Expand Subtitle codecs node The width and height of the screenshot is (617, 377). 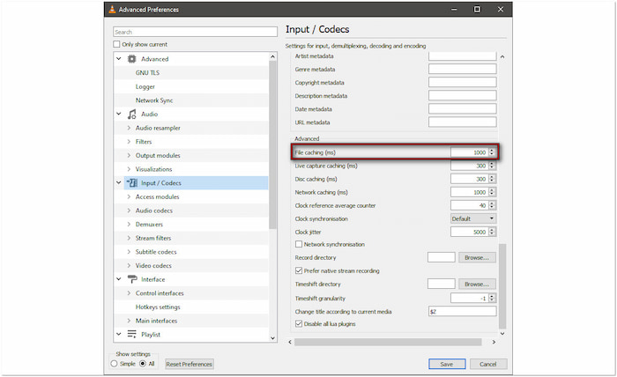129,252
